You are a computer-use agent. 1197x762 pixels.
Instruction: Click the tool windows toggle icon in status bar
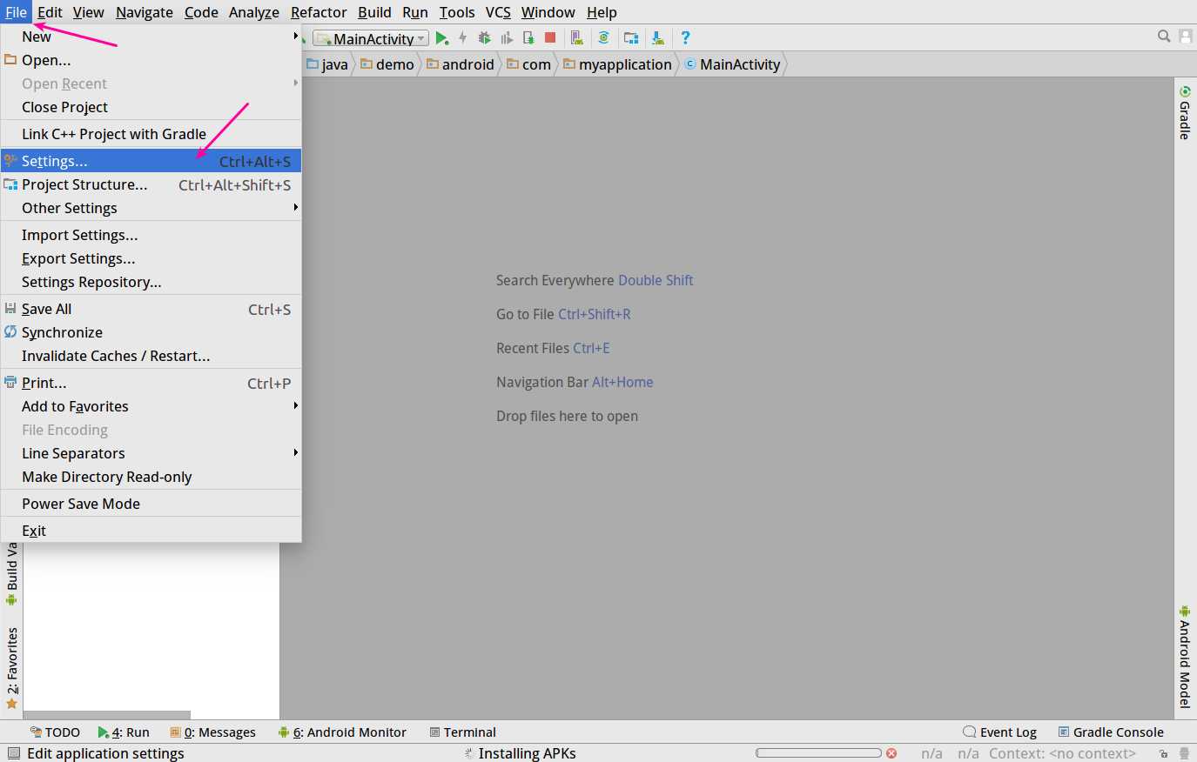click(13, 753)
